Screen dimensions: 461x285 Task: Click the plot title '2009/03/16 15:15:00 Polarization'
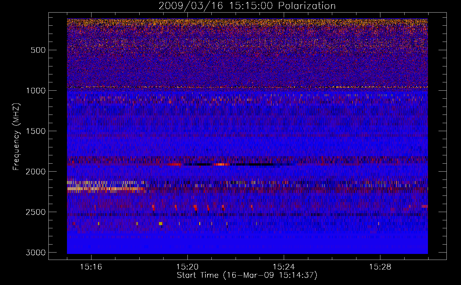click(x=247, y=6)
